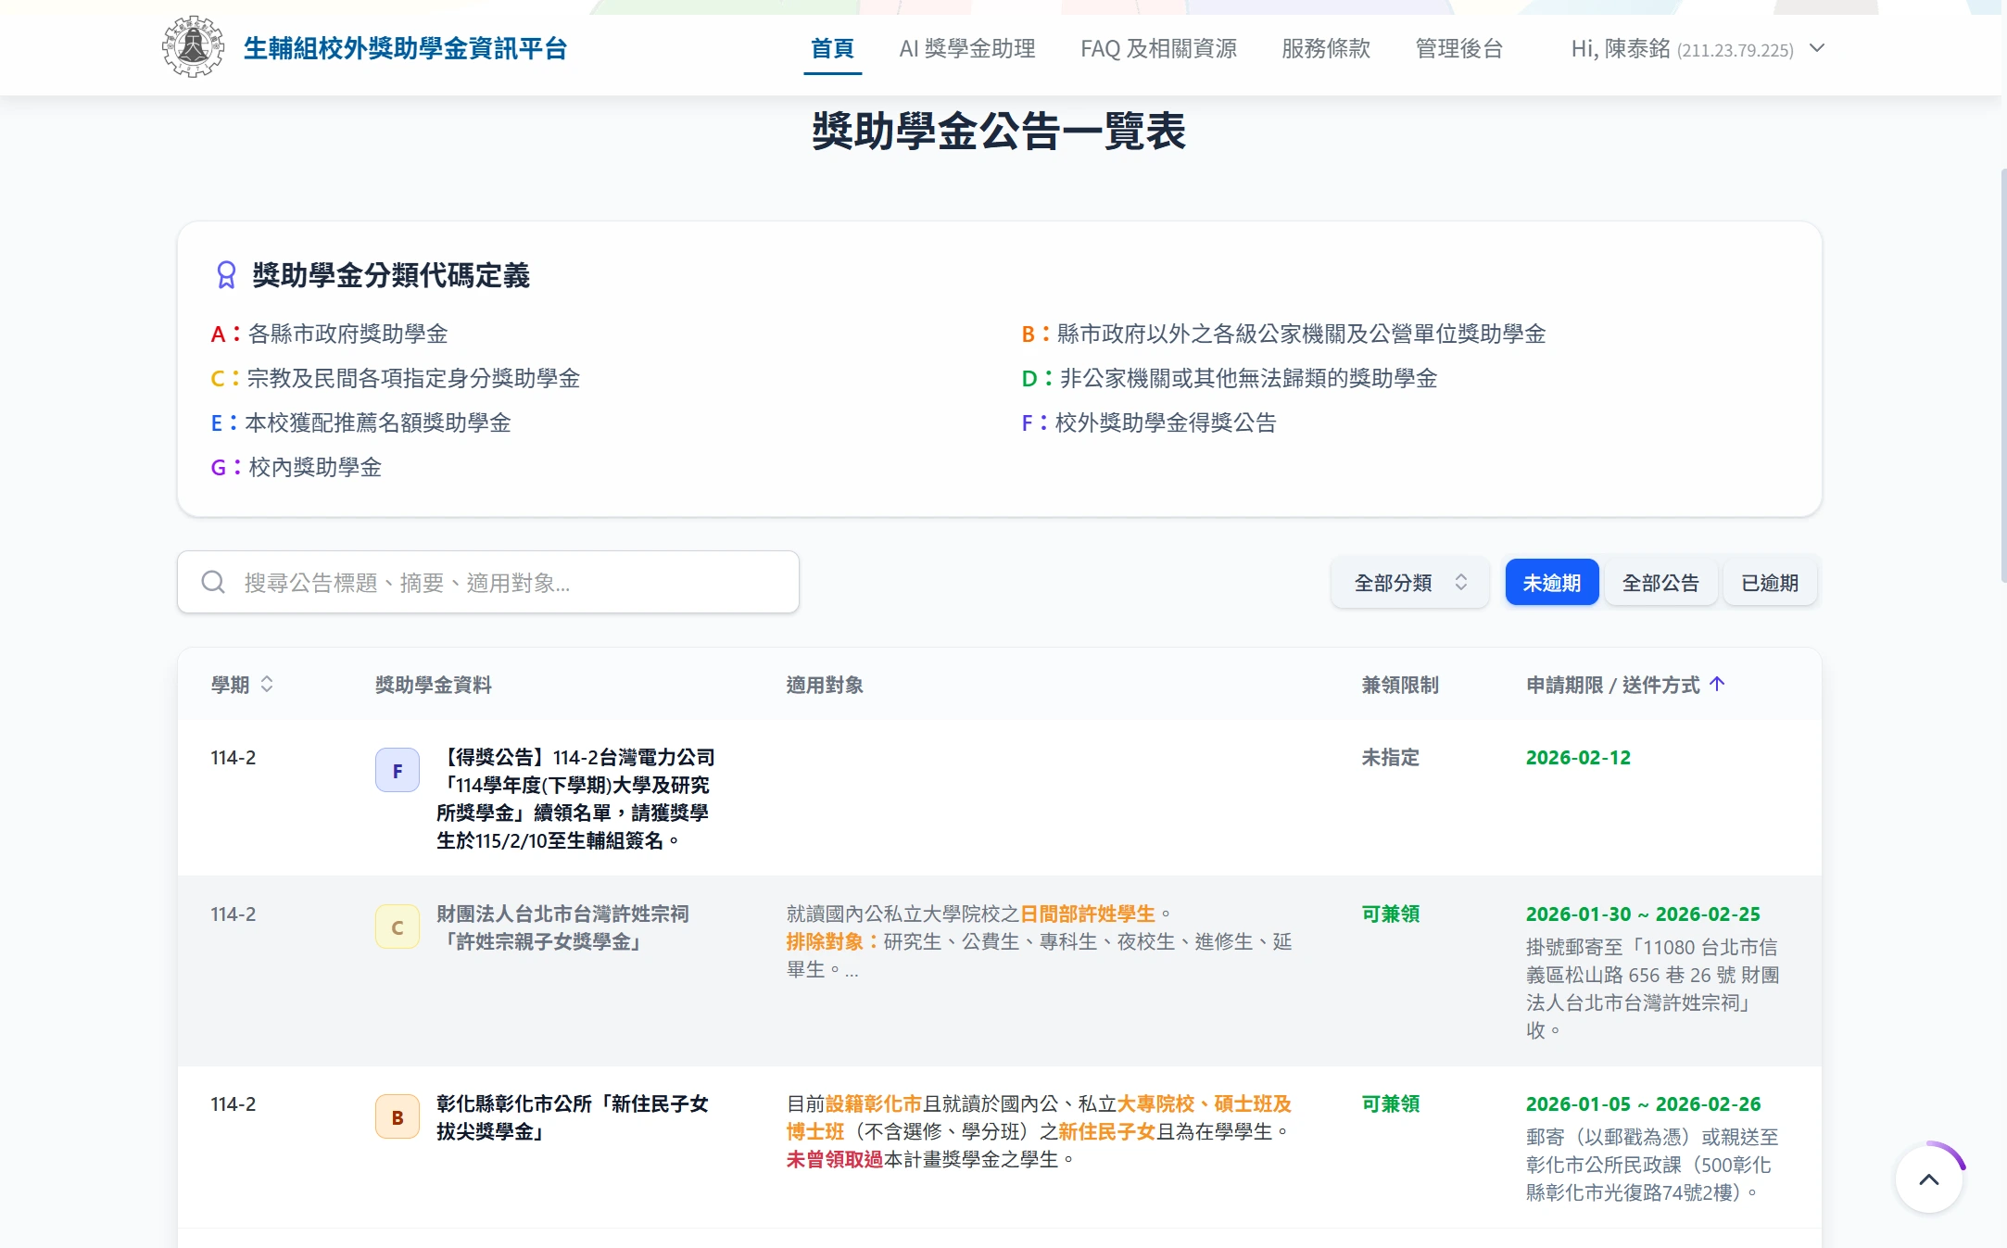Viewport: 2007px width, 1248px height.
Task: Select the 未逾期 filter
Action: [1551, 583]
